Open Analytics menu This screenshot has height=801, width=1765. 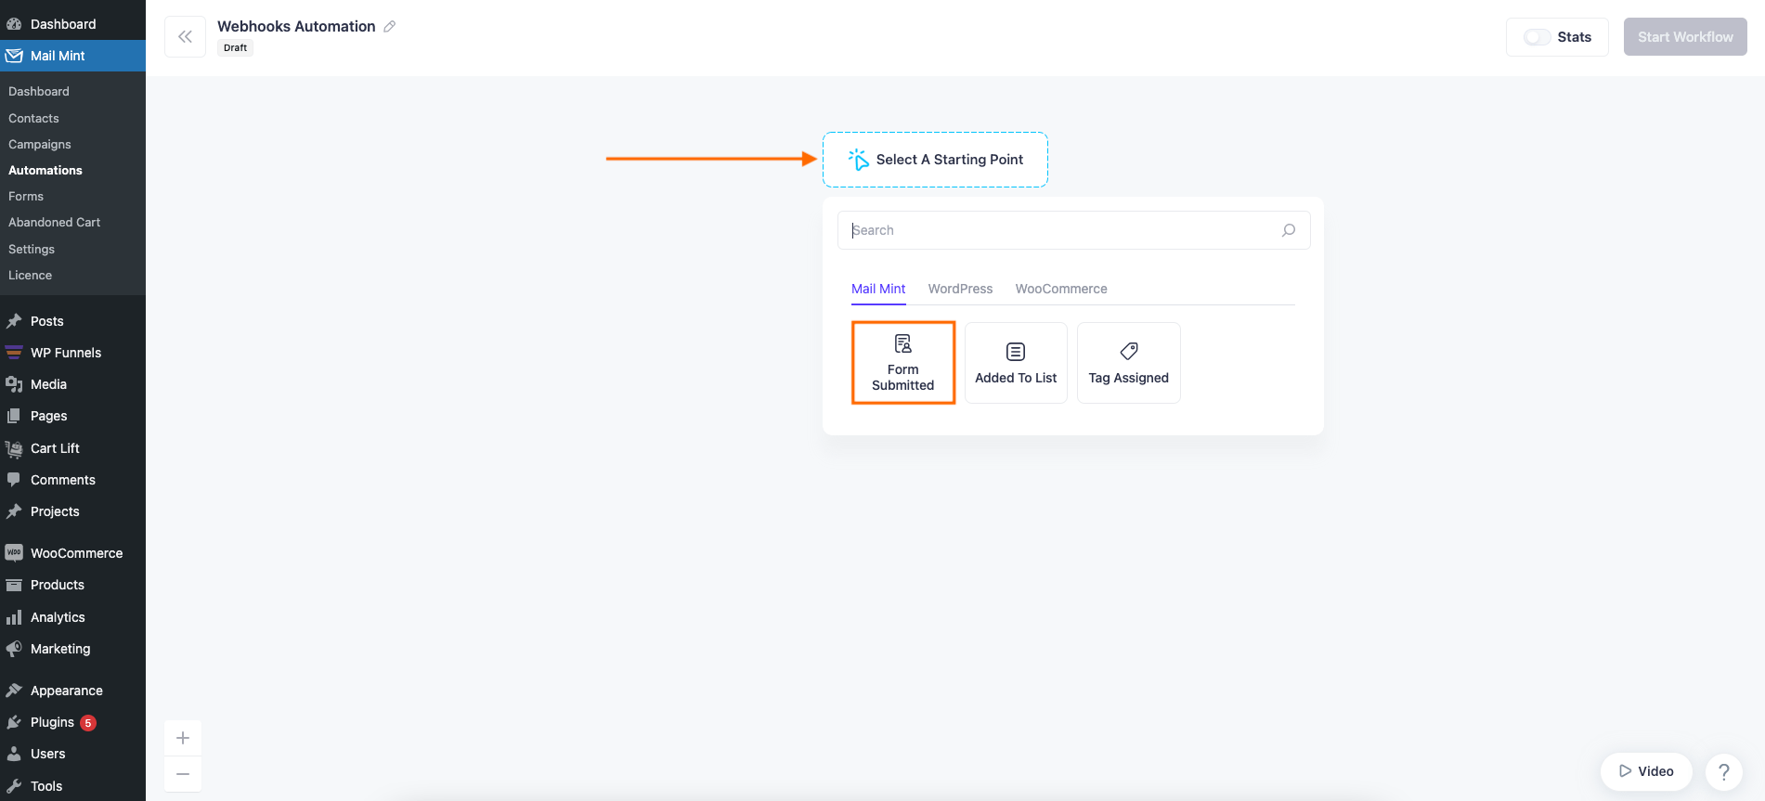tap(72, 617)
